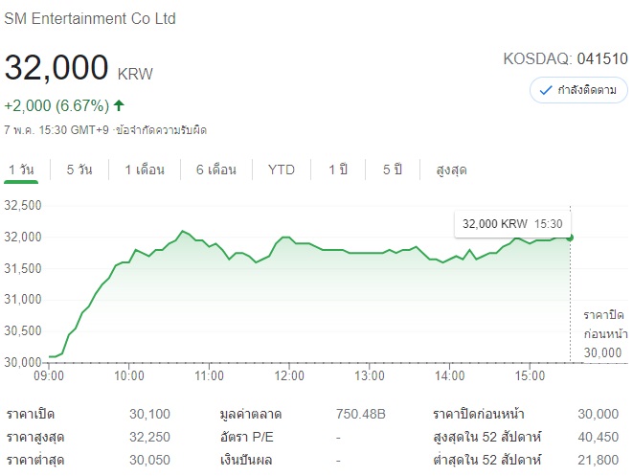The width and height of the screenshot is (633, 476).
Task: Click the ต่ำสุดใน 52 สัปดาห์ value 21,800
Action: point(598,460)
